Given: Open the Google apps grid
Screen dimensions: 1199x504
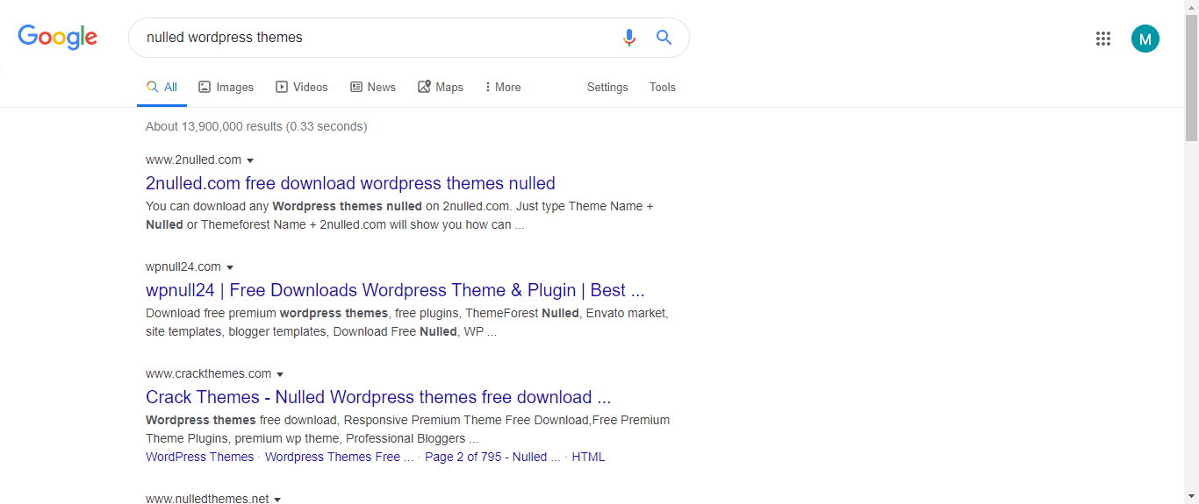Looking at the screenshot, I should 1103,39.
